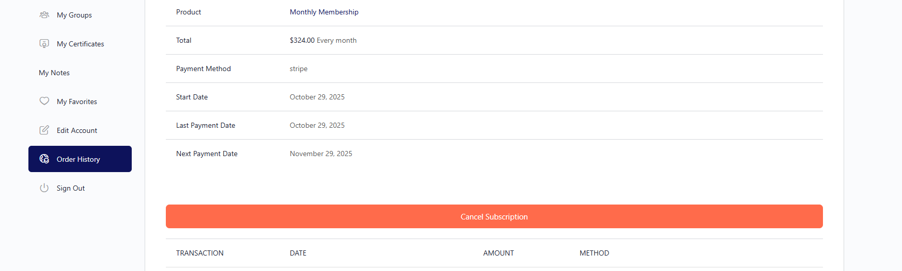Click the Start Date row label

[192, 97]
